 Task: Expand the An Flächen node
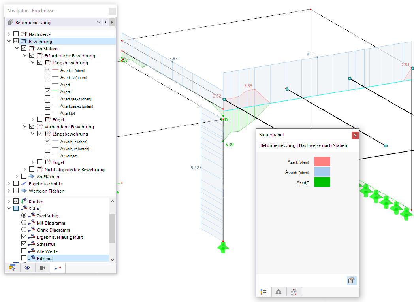[17, 177]
